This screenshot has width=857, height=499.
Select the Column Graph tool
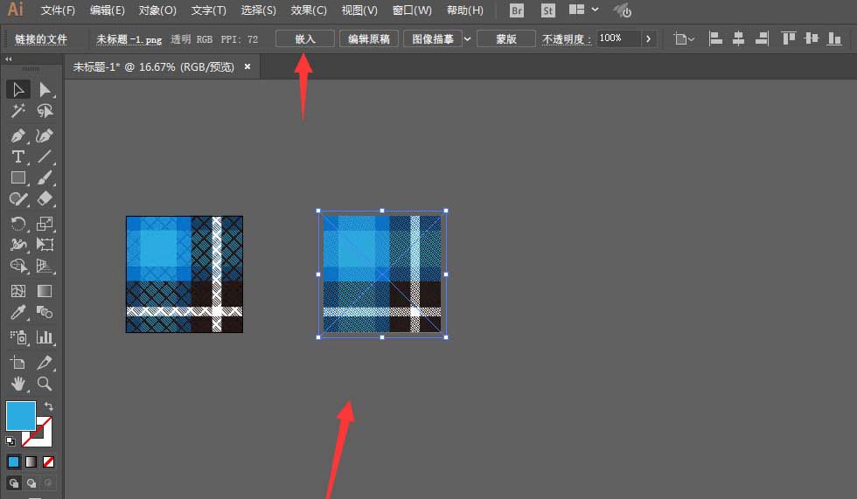coord(45,337)
